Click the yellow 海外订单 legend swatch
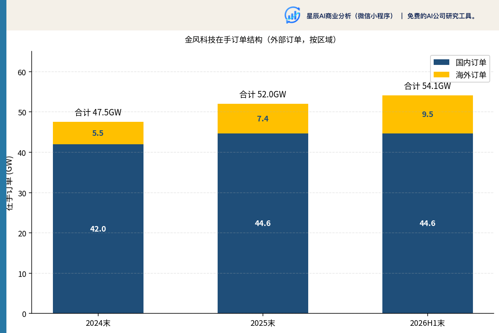 click(x=442, y=75)
